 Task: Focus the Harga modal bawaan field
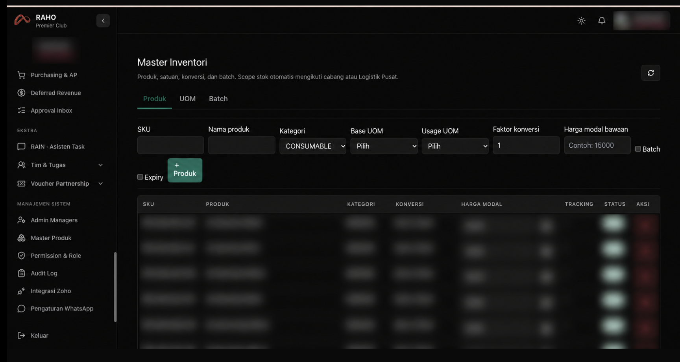597,145
